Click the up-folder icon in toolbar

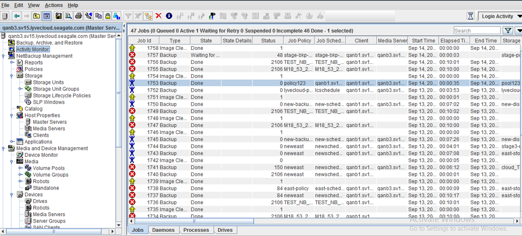[x=36, y=16]
